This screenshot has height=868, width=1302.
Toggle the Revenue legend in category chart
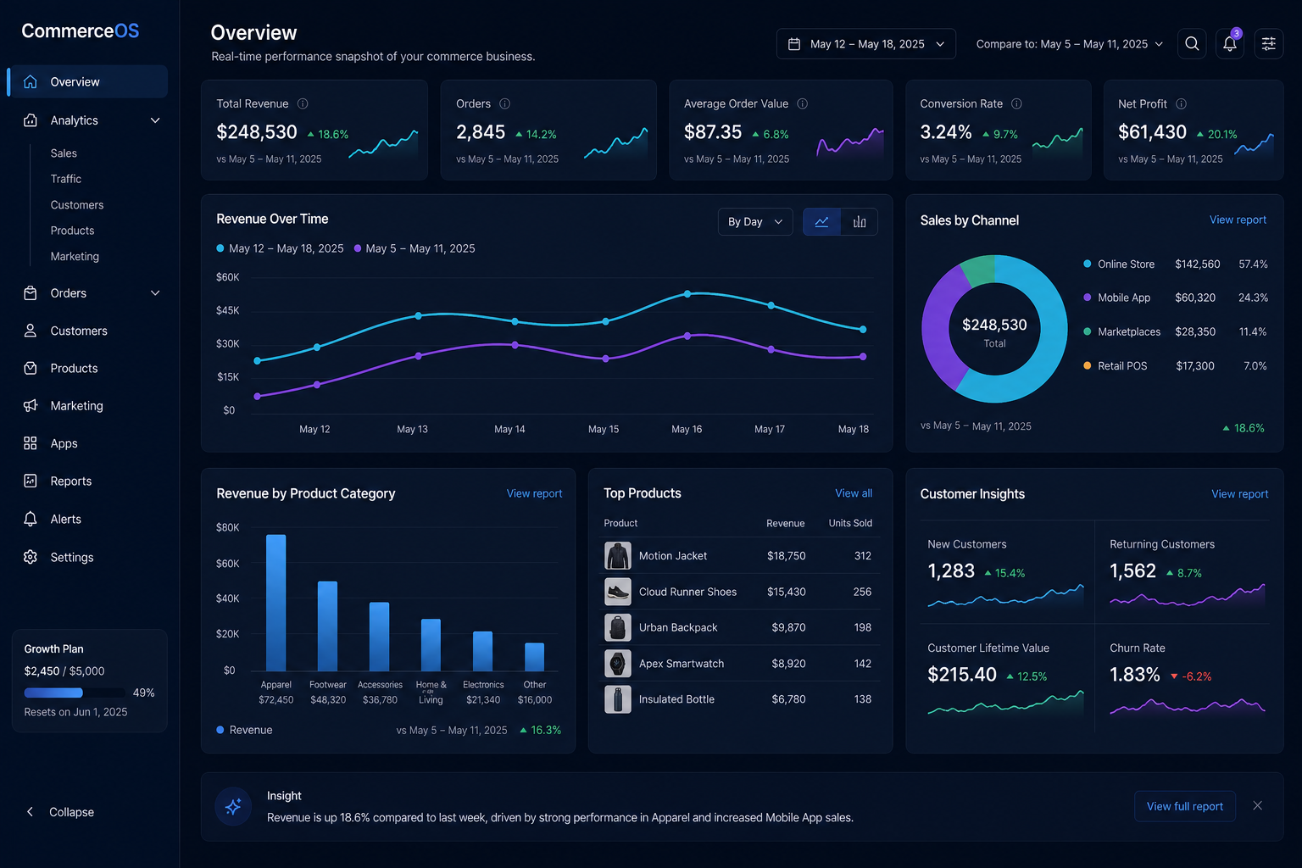click(x=245, y=730)
